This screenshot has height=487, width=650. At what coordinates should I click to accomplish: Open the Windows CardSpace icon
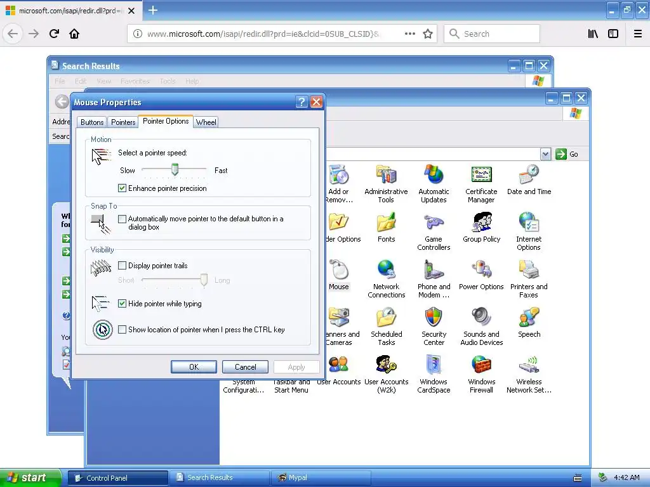(434, 374)
